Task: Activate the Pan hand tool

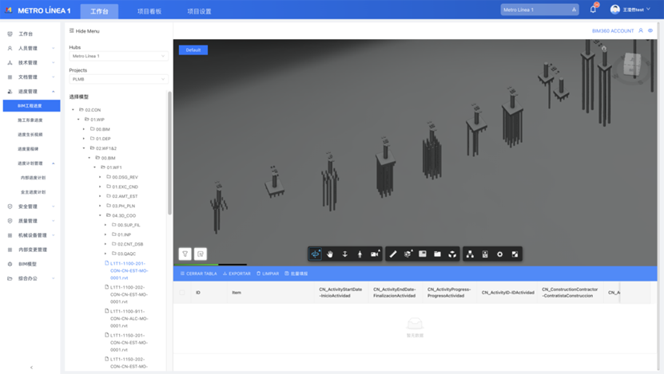Action: (x=330, y=254)
